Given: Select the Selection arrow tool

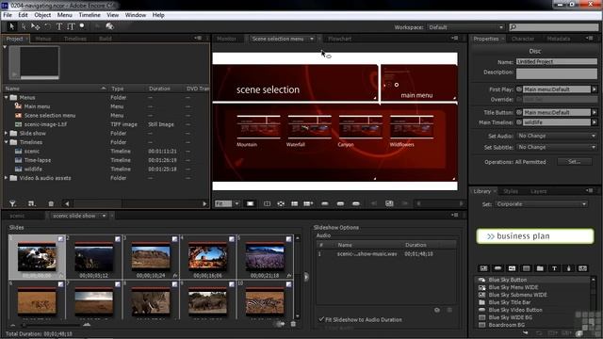Looking at the screenshot, I should [11, 26].
